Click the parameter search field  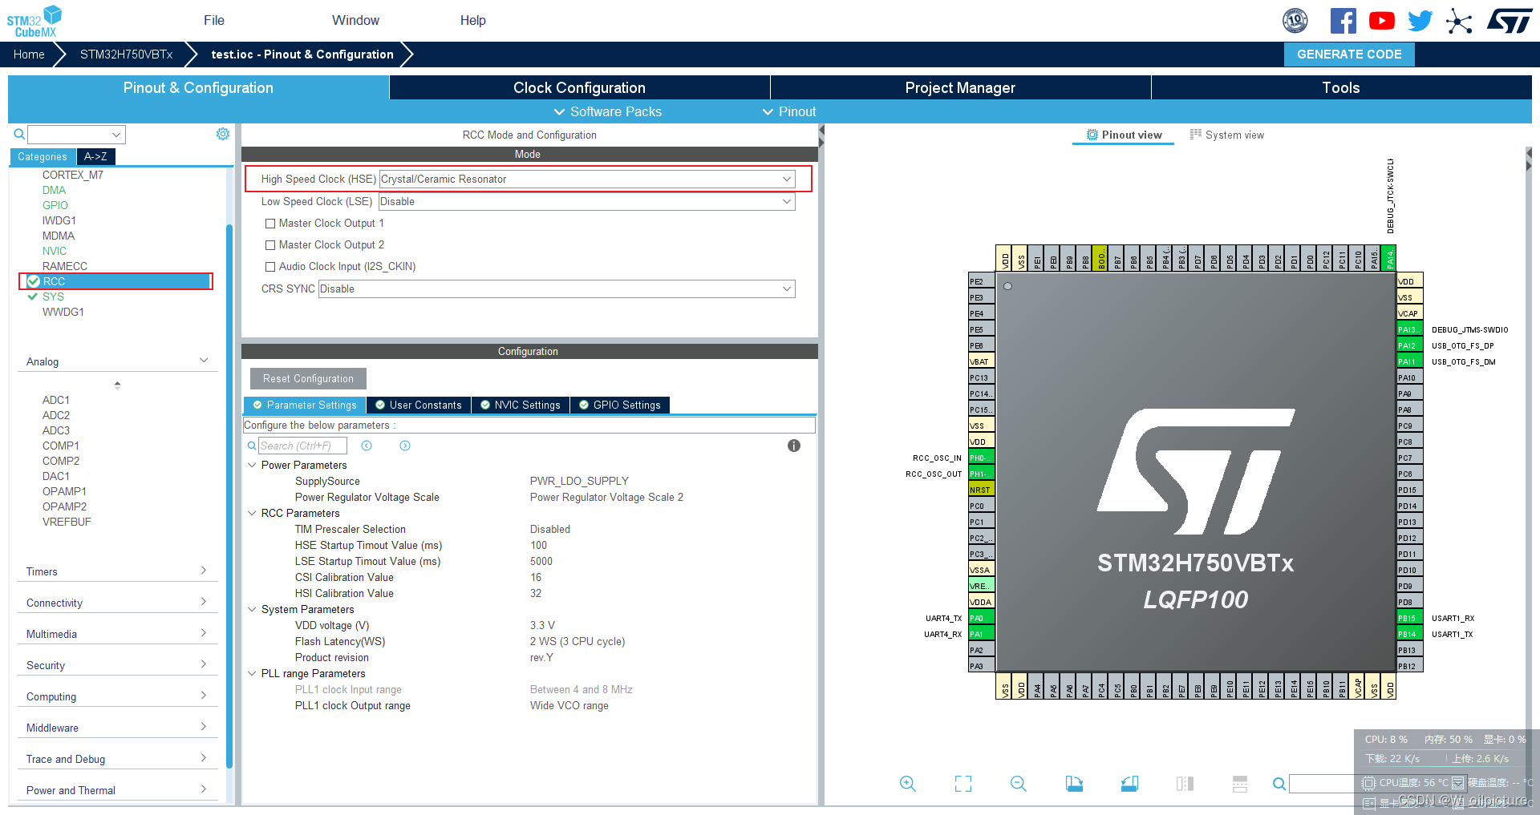[x=302, y=446]
